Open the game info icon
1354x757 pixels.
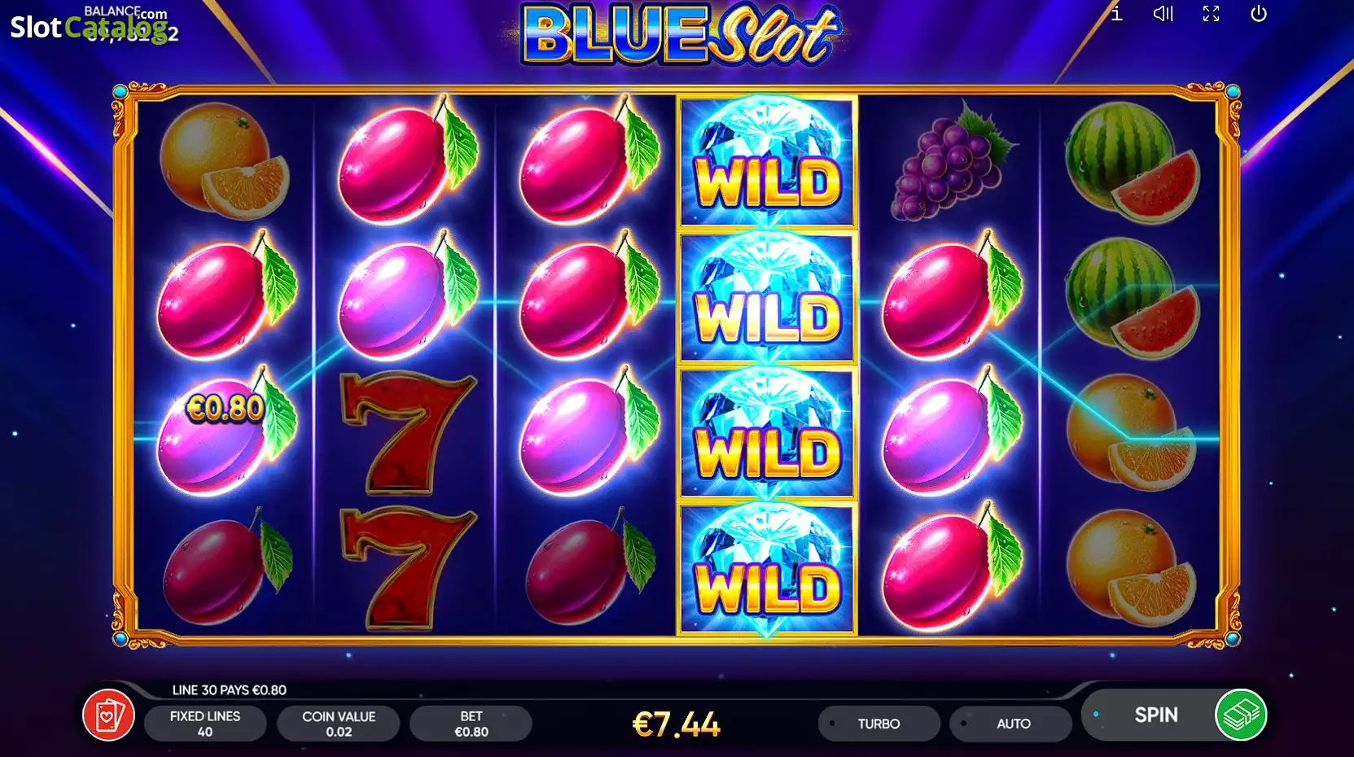(x=1116, y=13)
